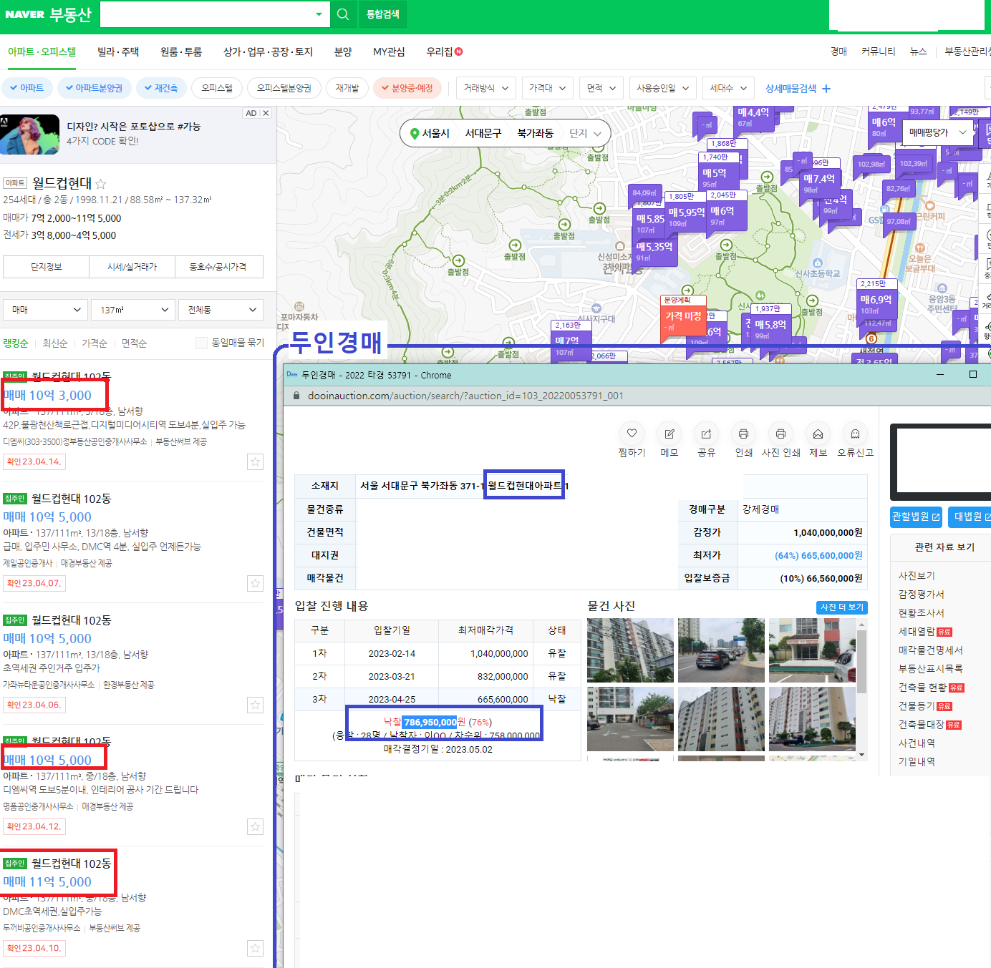Open the search box dropdown arrow
991x968 pixels.
point(319,14)
